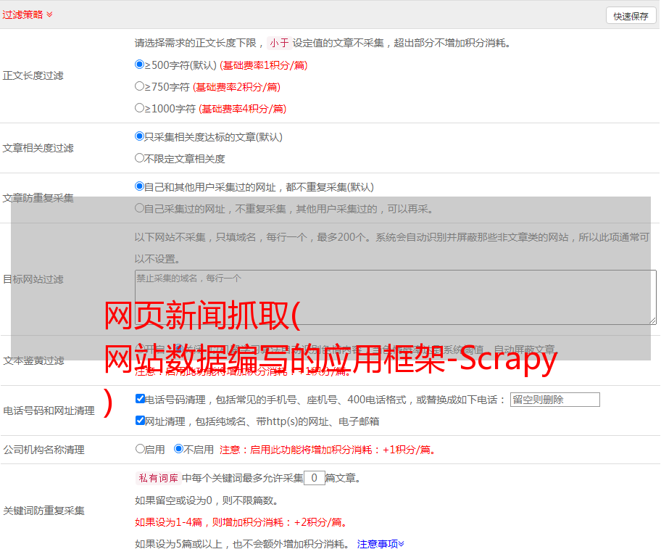Image resolution: width=661 pixels, height=557 pixels.
Task: Click the keyword article count field showing 0
Action: 314,478
